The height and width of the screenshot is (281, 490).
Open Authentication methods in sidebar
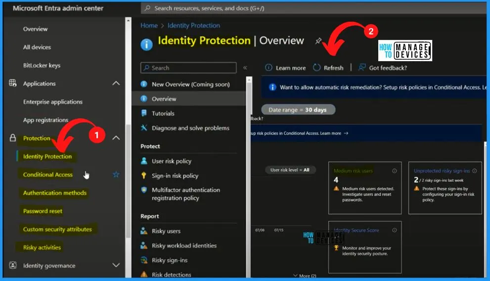[x=55, y=193]
